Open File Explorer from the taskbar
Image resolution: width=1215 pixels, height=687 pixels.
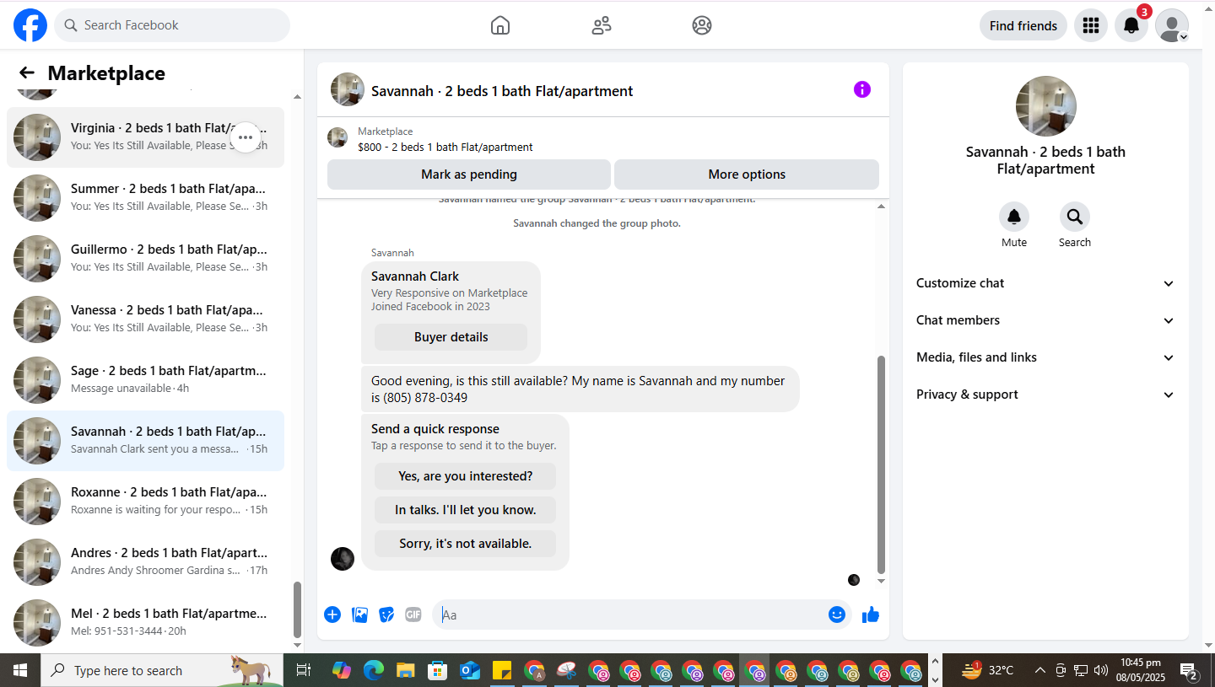coord(406,670)
